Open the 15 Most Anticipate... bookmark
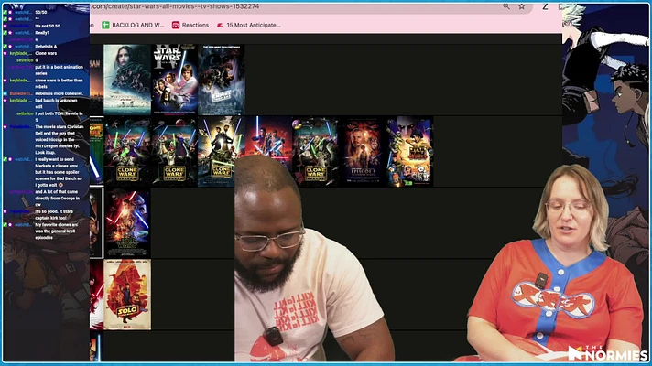Screen dimensions: 652x366 pos(249,25)
